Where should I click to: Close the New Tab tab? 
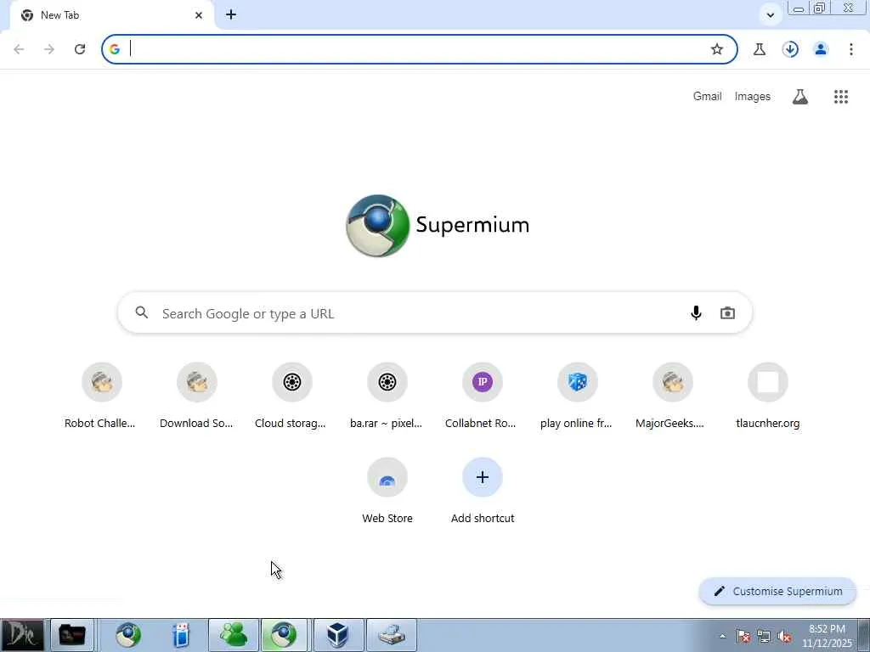199,15
